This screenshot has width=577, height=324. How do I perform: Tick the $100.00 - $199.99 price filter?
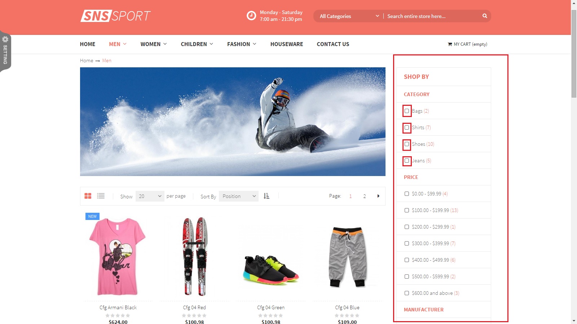point(407,210)
